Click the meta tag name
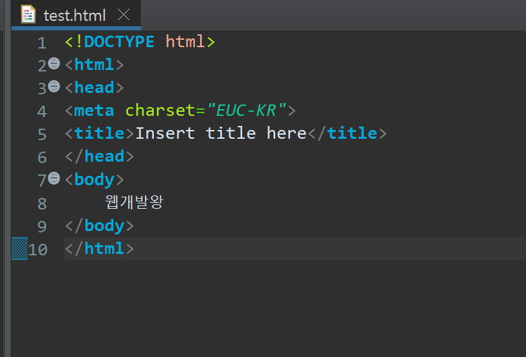 click(94, 110)
